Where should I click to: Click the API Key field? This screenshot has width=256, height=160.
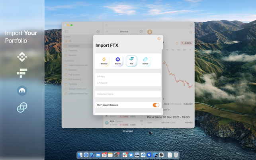coord(128,76)
